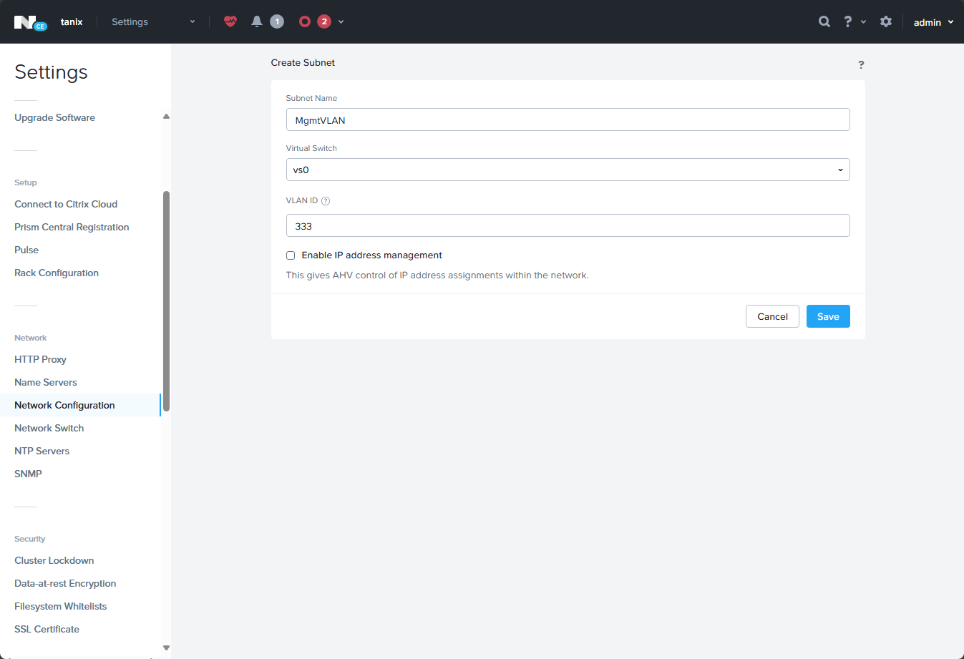Viewport: 964px width, 659px height.
Task: Save the new subnet
Action: (828, 316)
